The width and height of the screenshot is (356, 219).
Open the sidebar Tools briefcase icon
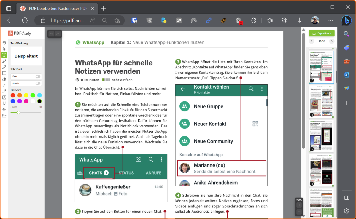(x=347, y=61)
